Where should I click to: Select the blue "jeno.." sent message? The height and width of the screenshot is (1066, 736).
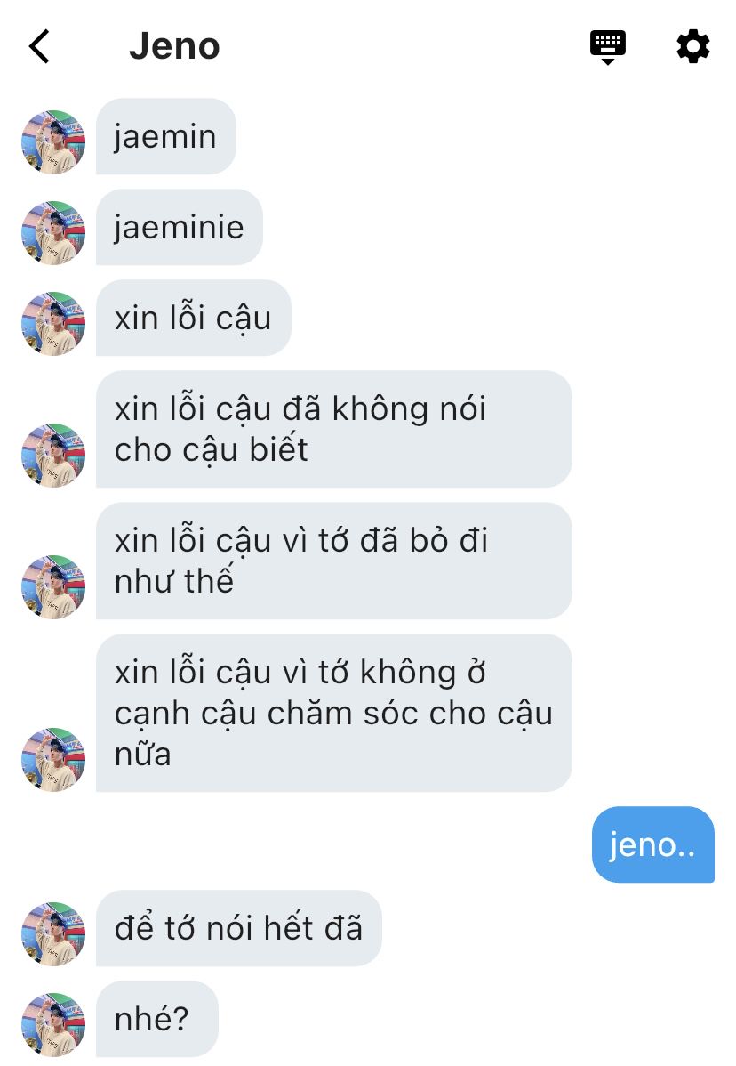[x=653, y=845]
